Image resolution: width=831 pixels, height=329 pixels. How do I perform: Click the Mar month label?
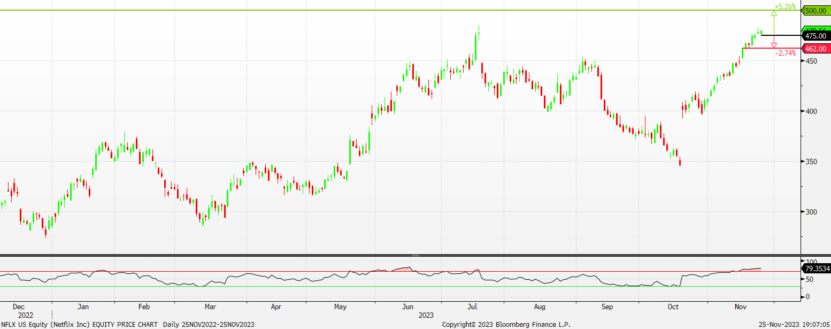pos(210,307)
